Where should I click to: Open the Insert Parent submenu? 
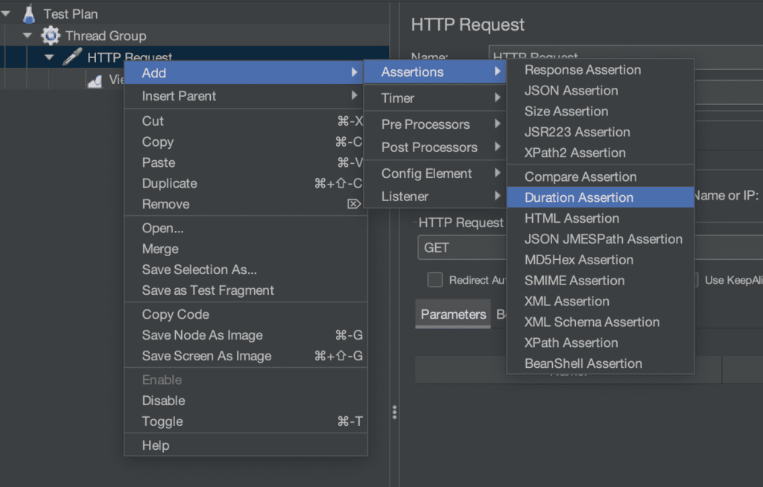pyautogui.click(x=244, y=96)
